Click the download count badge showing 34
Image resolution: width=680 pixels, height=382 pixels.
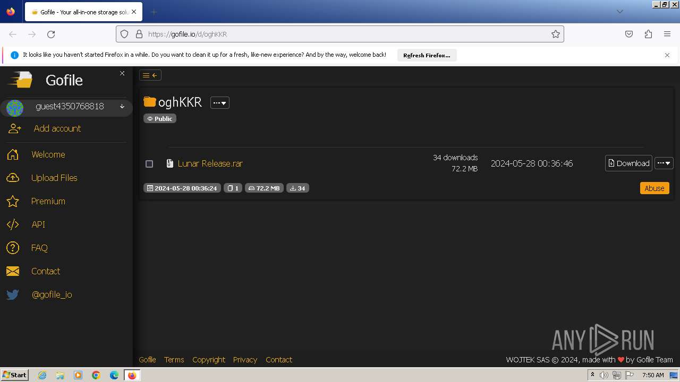pos(298,188)
